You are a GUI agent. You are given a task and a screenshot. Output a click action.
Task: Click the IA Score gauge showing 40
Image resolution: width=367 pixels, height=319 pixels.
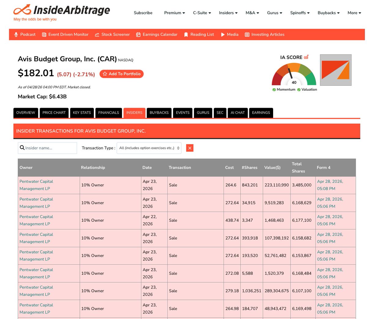tap(294, 74)
